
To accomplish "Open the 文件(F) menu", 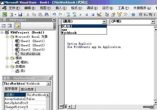I will click(x=14, y=8).
